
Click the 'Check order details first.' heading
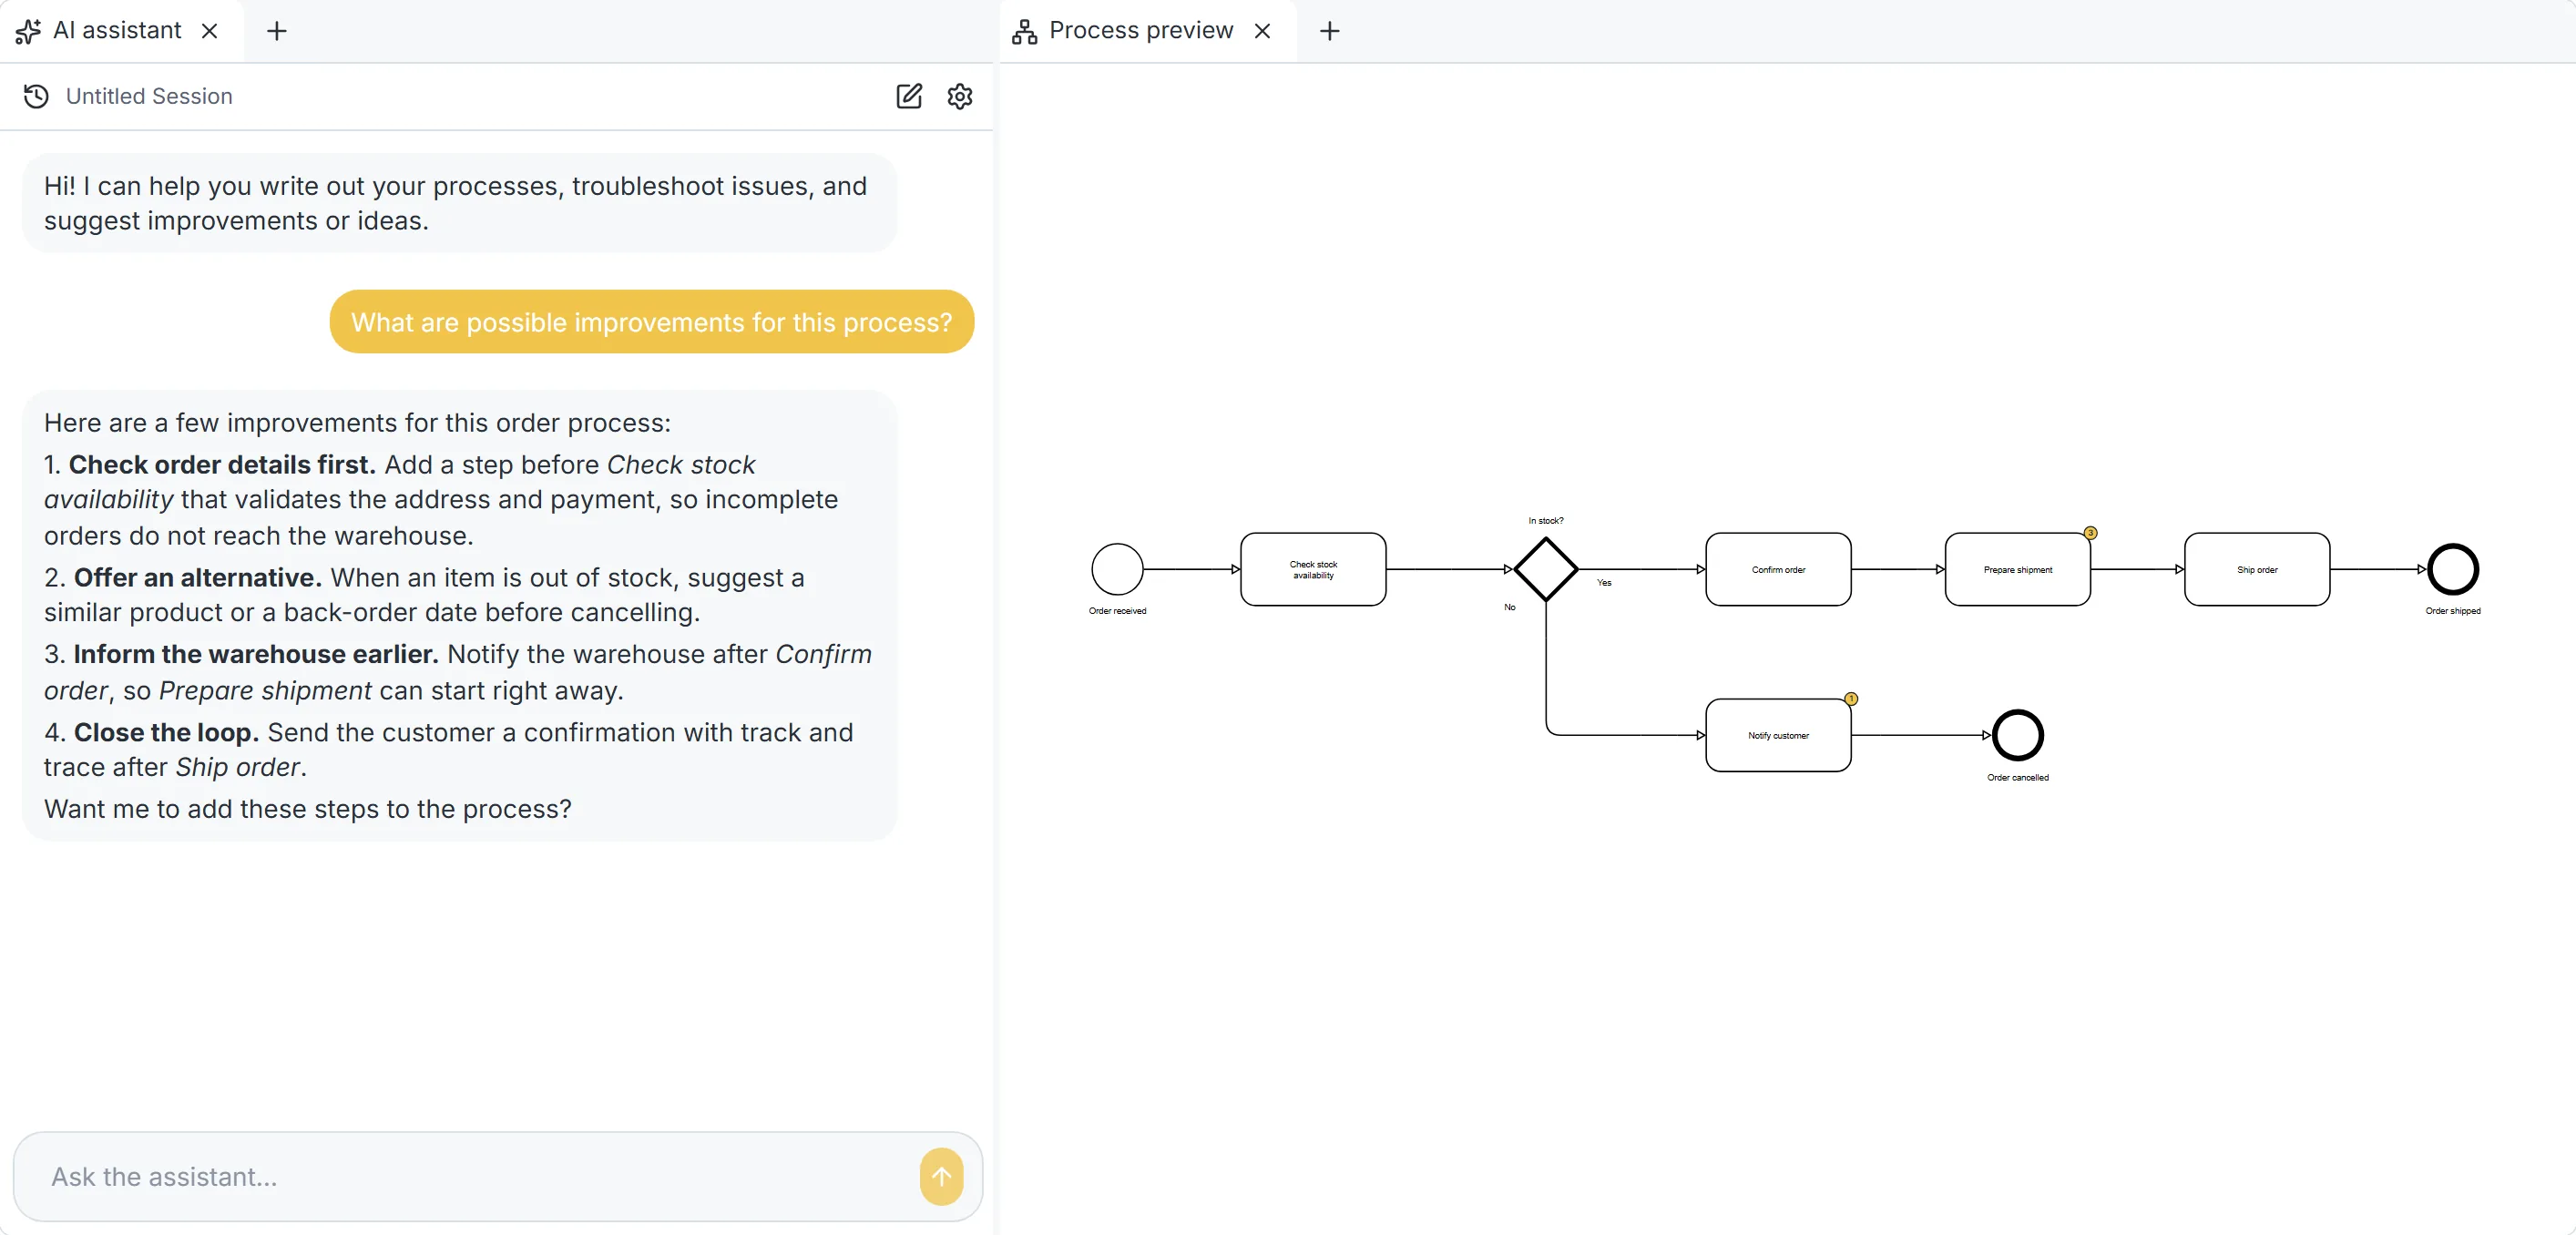(x=222, y=464)
